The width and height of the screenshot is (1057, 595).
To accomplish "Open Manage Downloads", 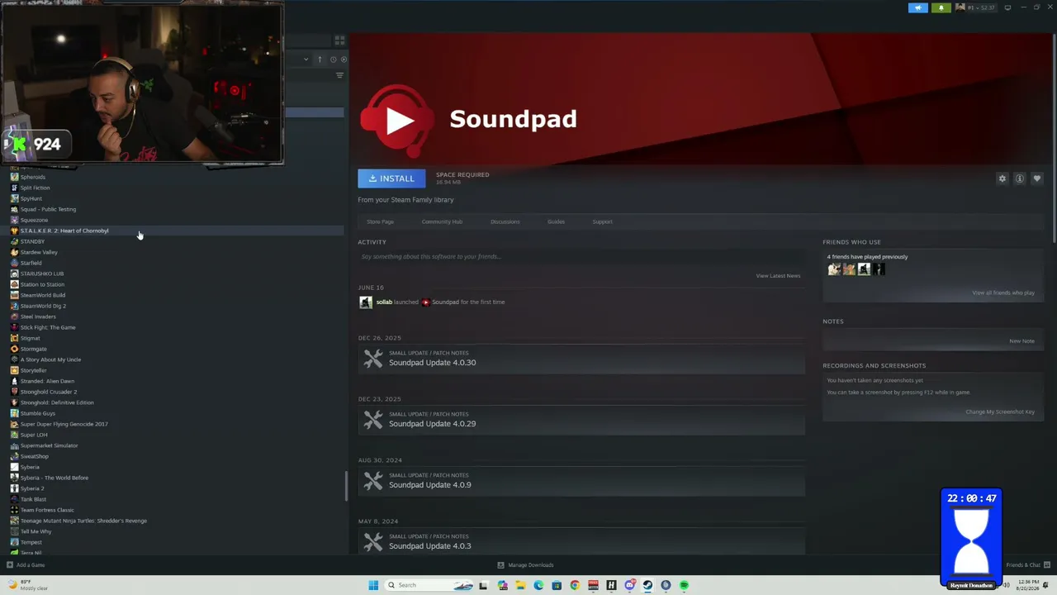I will click(525, 565).
